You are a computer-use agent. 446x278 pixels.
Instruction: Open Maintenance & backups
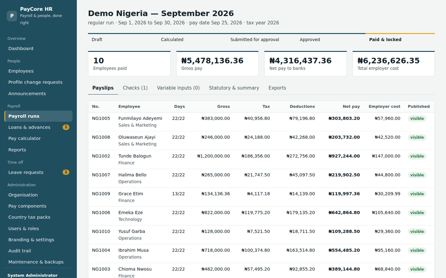38,262
